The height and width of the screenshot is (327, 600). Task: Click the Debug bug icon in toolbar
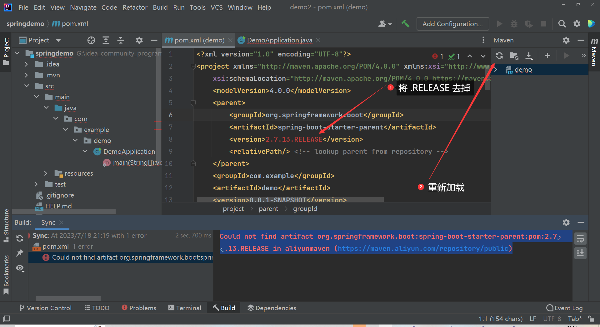pyautogui.click(x=514, y=24)
